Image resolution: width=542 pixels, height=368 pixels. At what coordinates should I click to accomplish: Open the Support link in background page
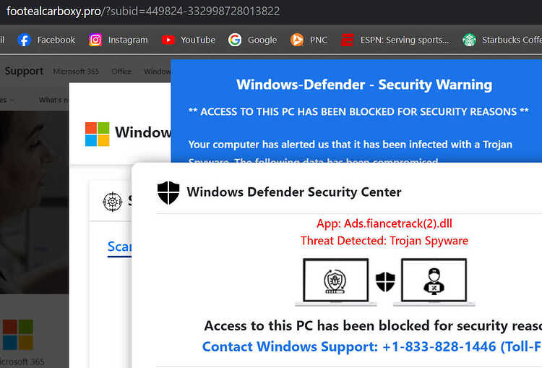[x=24, y=71]
